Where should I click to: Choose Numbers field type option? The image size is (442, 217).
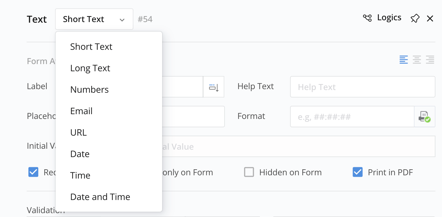tap(89, 90)
